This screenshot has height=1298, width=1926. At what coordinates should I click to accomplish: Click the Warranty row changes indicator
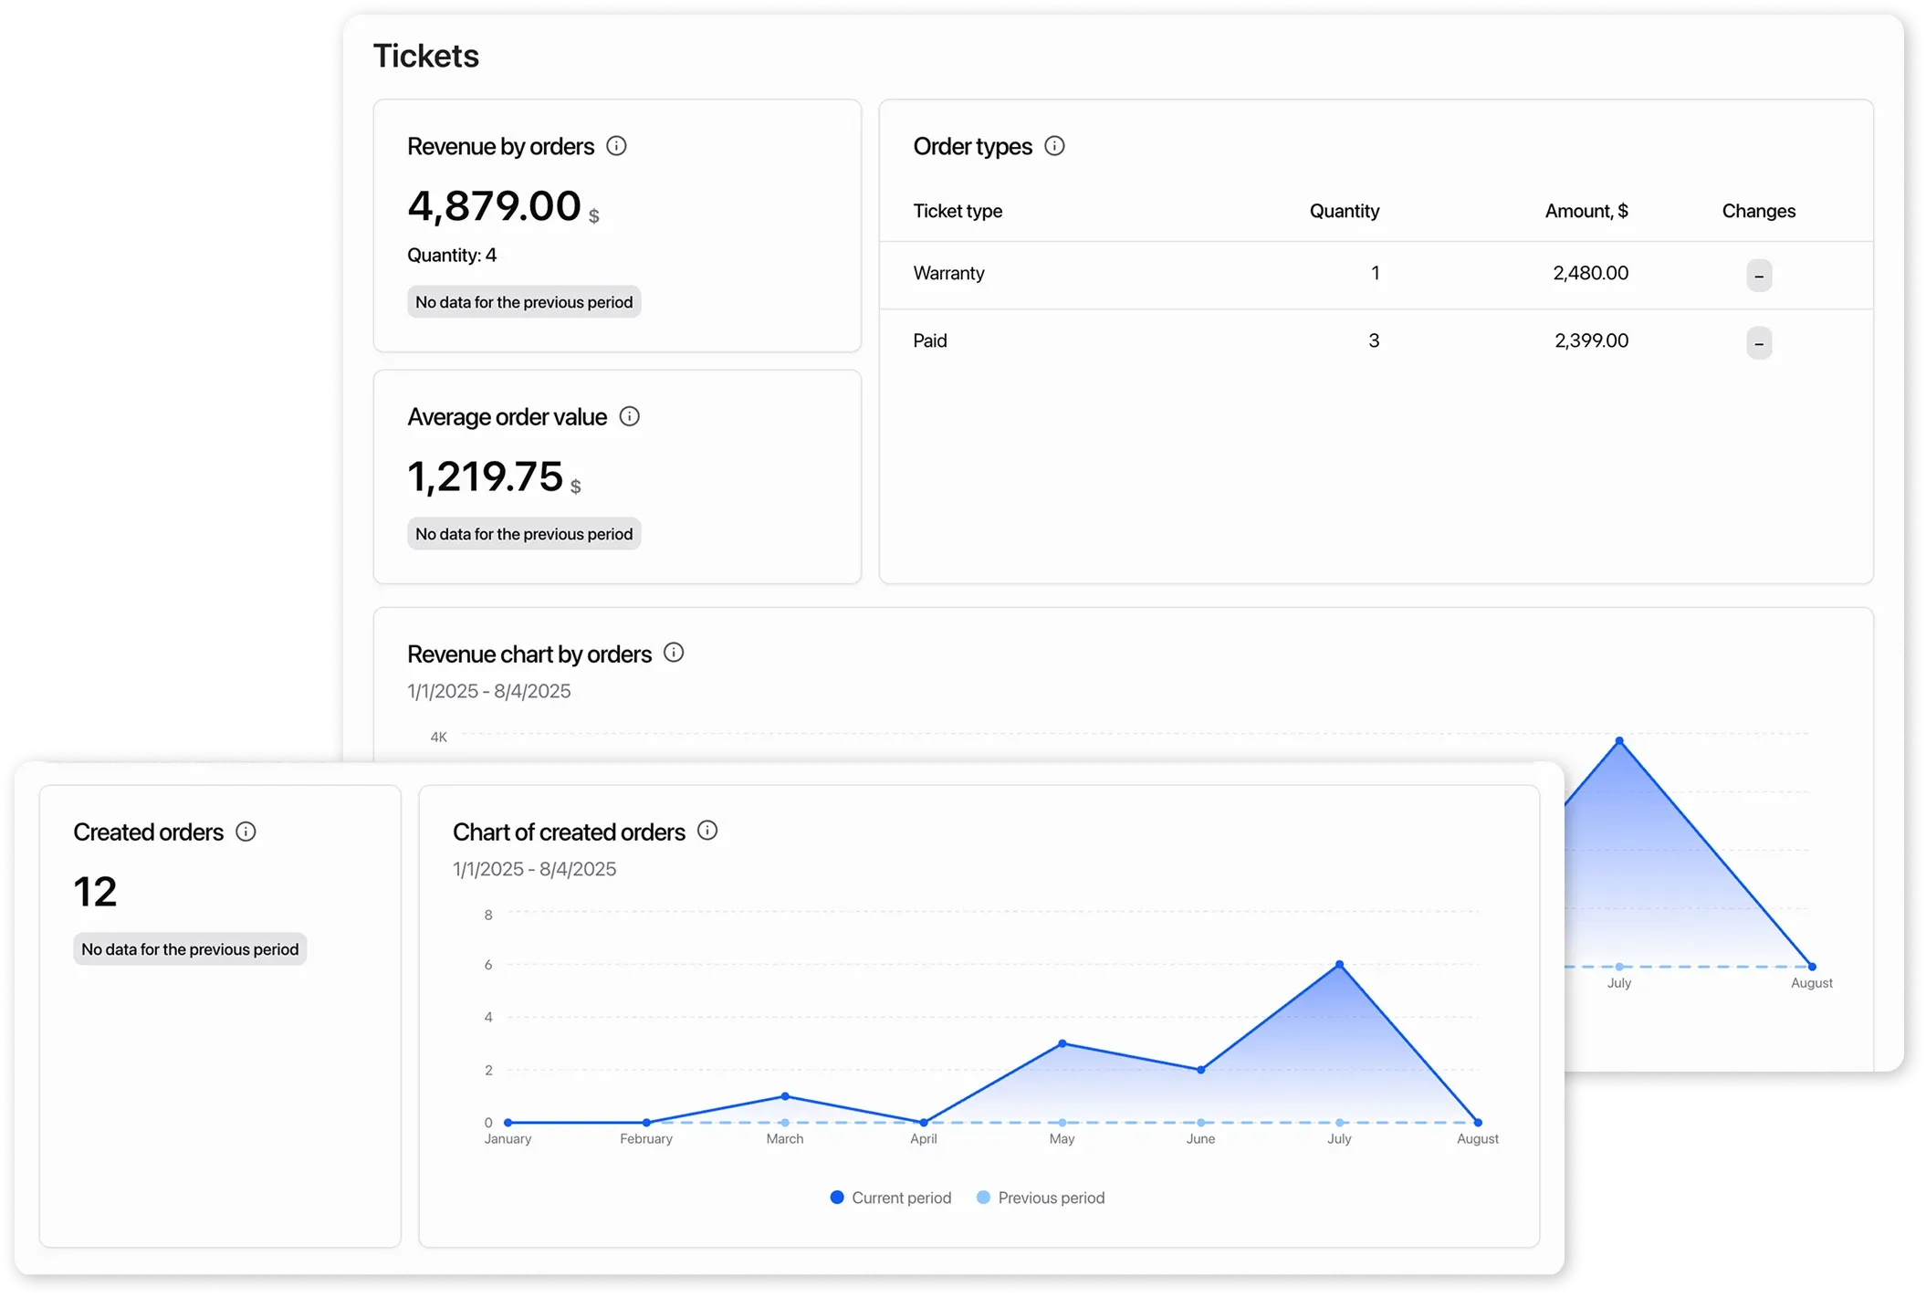(x=1759, y=275)
